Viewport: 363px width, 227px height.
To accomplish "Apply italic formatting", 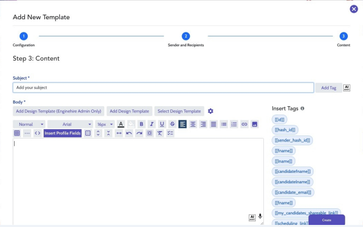I will click(x=152, y=124).
